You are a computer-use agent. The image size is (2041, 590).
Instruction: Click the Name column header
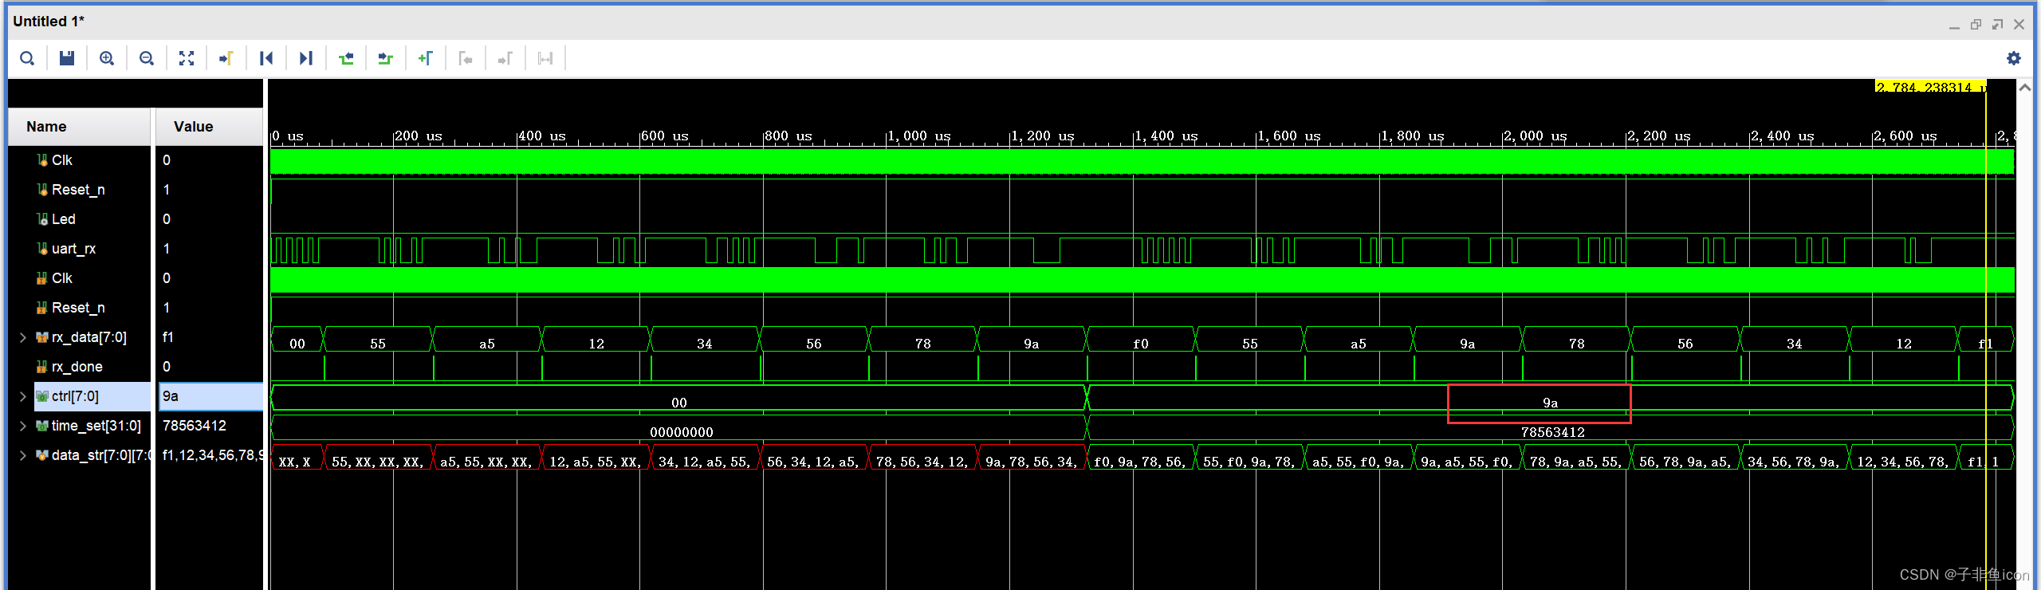point(79,127)
